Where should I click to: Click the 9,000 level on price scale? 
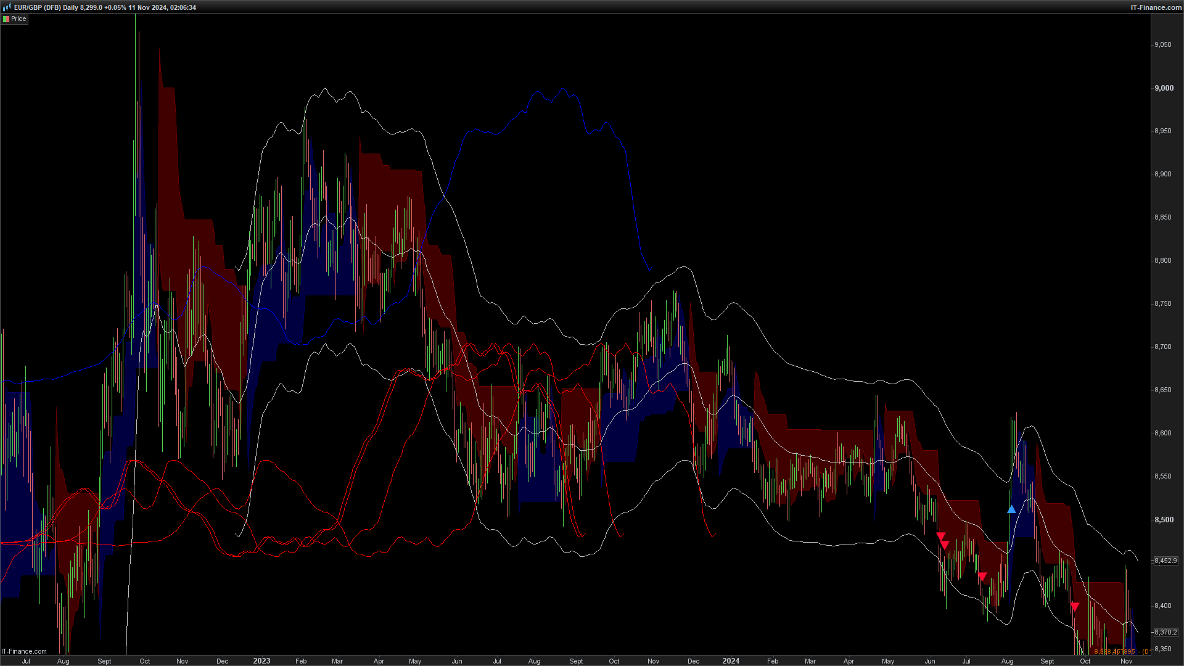pyautogui.click(x=1164, y=88)
